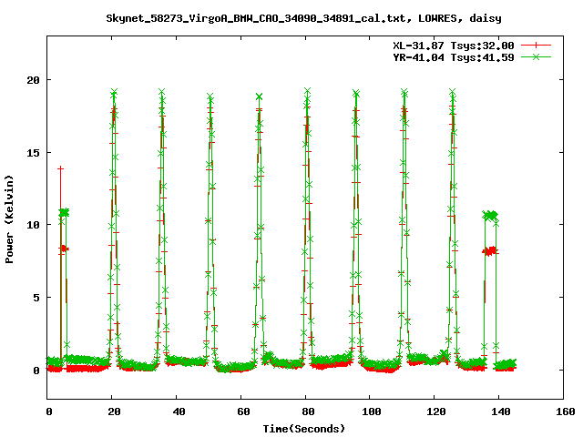
Task: Click the green calibration plateau near 137 seconds
Action: pos(490,215)
